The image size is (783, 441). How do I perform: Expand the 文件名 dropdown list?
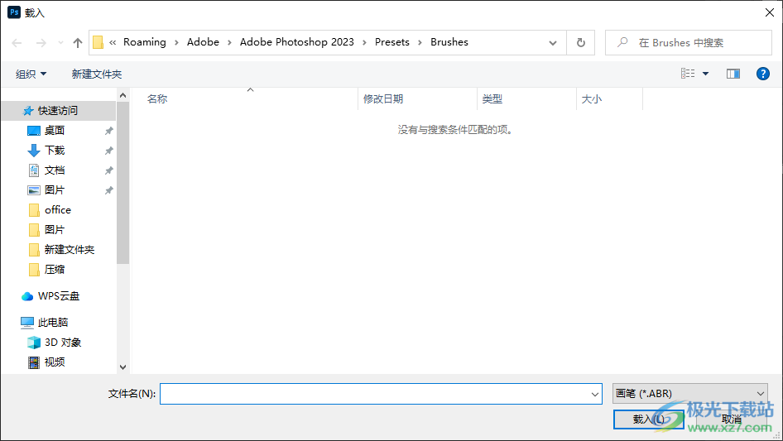point(595,394)
